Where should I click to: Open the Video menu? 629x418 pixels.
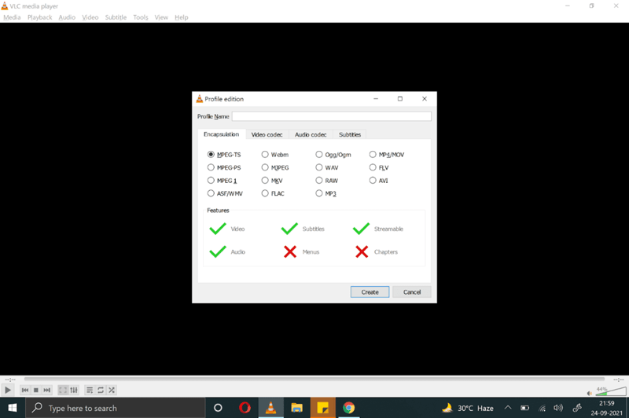pyautogui.click(x=90, y=17)
